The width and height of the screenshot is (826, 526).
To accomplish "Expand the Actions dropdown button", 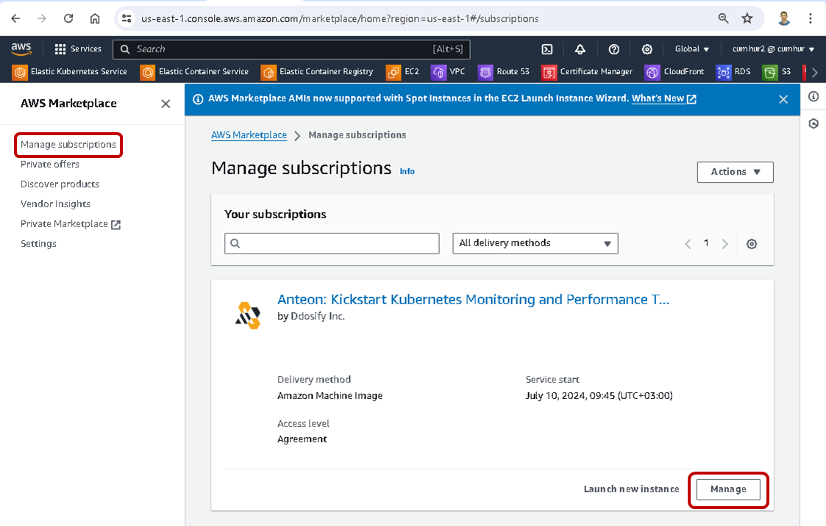I will tap(735, 172).
